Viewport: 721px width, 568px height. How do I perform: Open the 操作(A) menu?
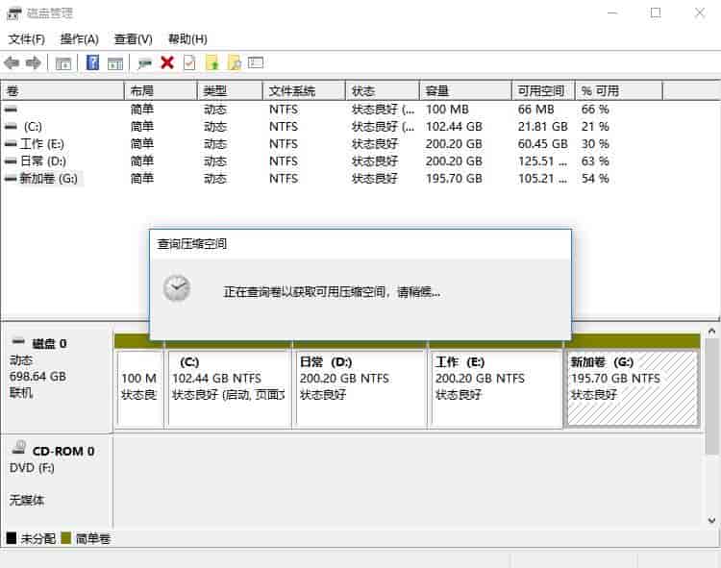click(79, 39)
